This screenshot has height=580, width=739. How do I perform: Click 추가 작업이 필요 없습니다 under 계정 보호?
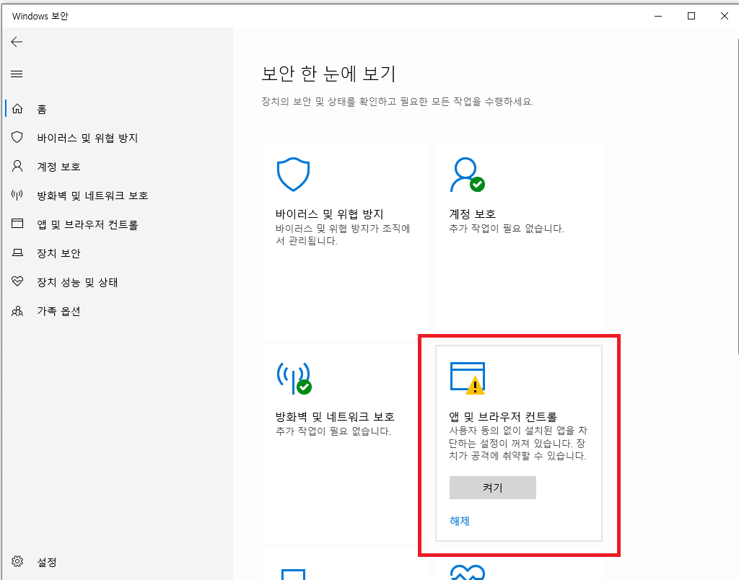tap(506, 229)
